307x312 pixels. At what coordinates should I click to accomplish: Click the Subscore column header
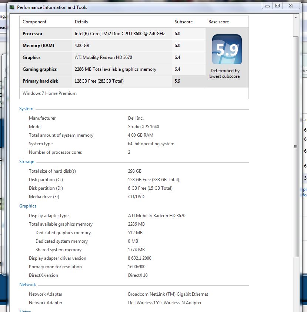pos(184,22)
